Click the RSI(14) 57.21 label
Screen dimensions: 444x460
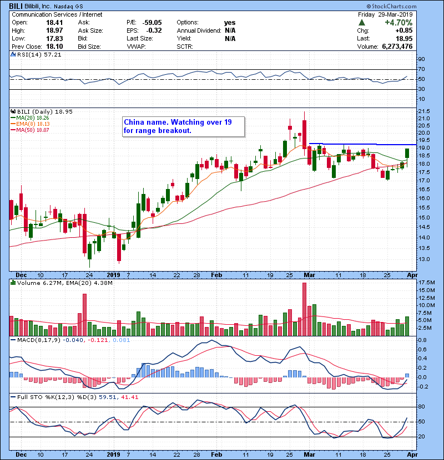pyautogui.click(x=39, y=54)
